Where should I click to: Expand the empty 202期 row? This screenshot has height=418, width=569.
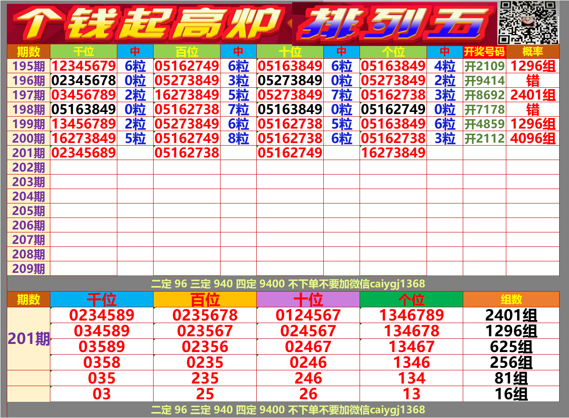point(27,167)
